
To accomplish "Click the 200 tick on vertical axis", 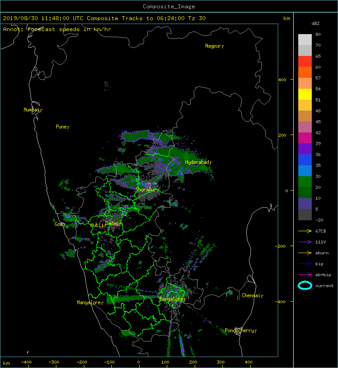I will (283, 135).
